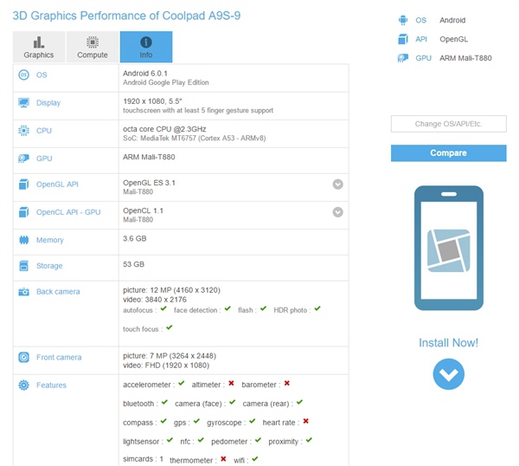The width and height of the screenshot is (519, 466).
Task: Click the Features gear icon
Action: pyautogui.click(x=23, y=385)
